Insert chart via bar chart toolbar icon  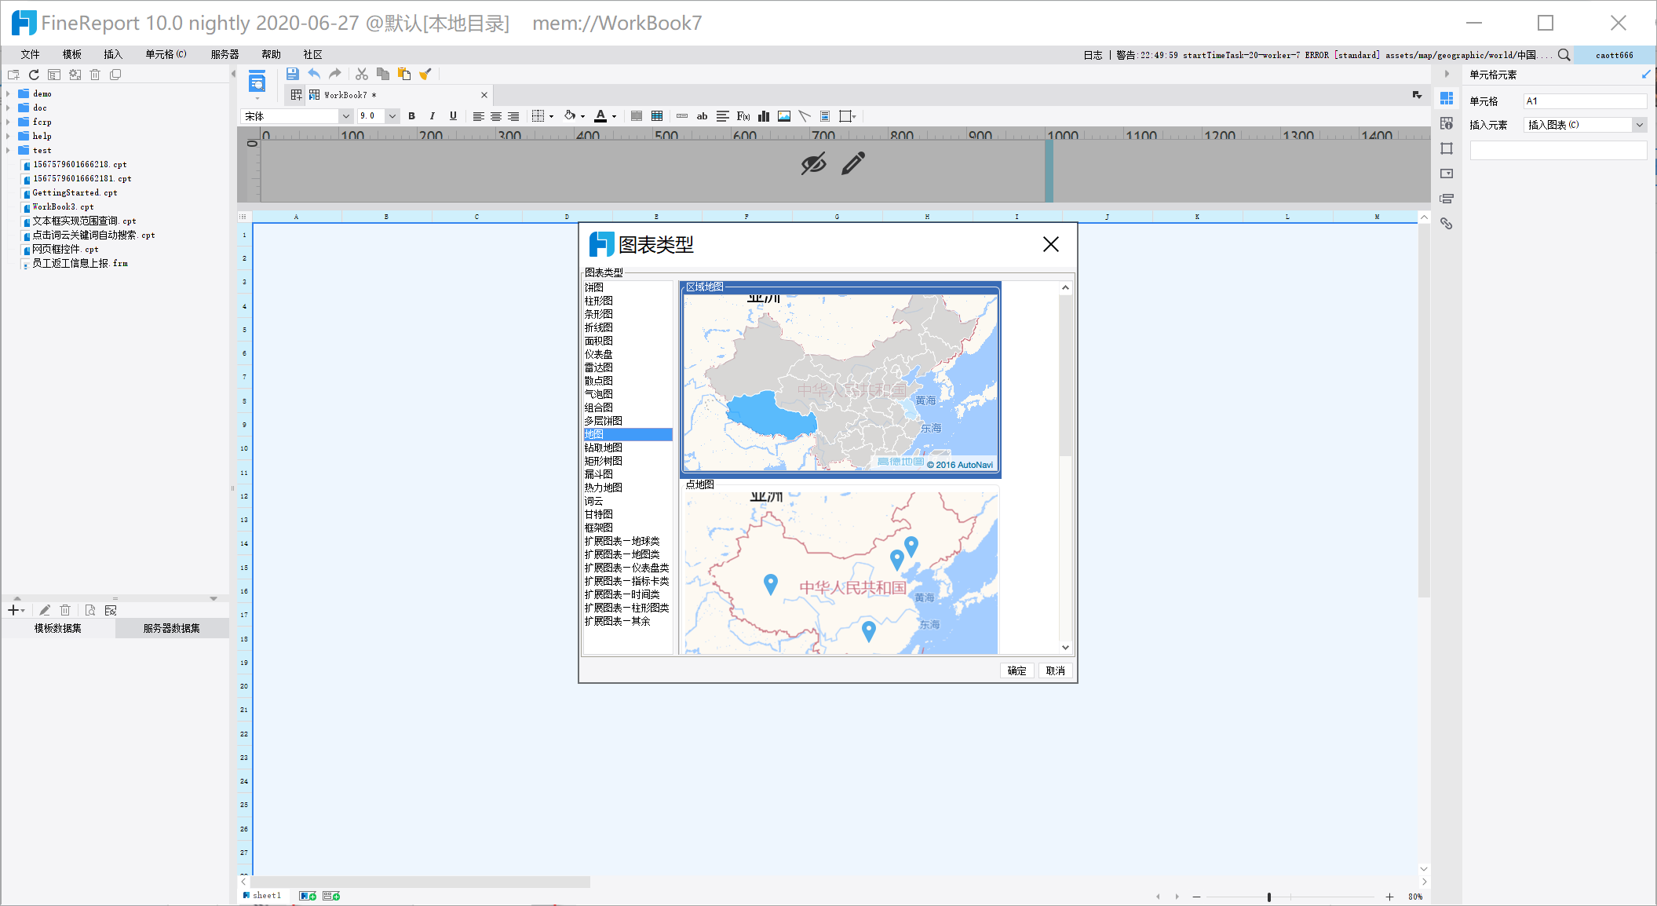click(x=763, y=116)
